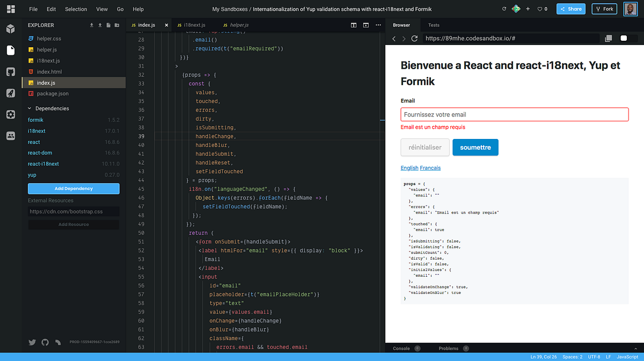Create a new directory using the Explorer toolbar

tap(117, 25)
